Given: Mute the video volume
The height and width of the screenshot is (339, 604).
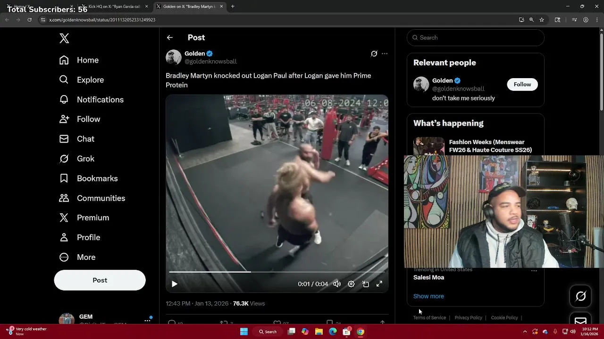Looking at the screenshot, I should 337,284.
